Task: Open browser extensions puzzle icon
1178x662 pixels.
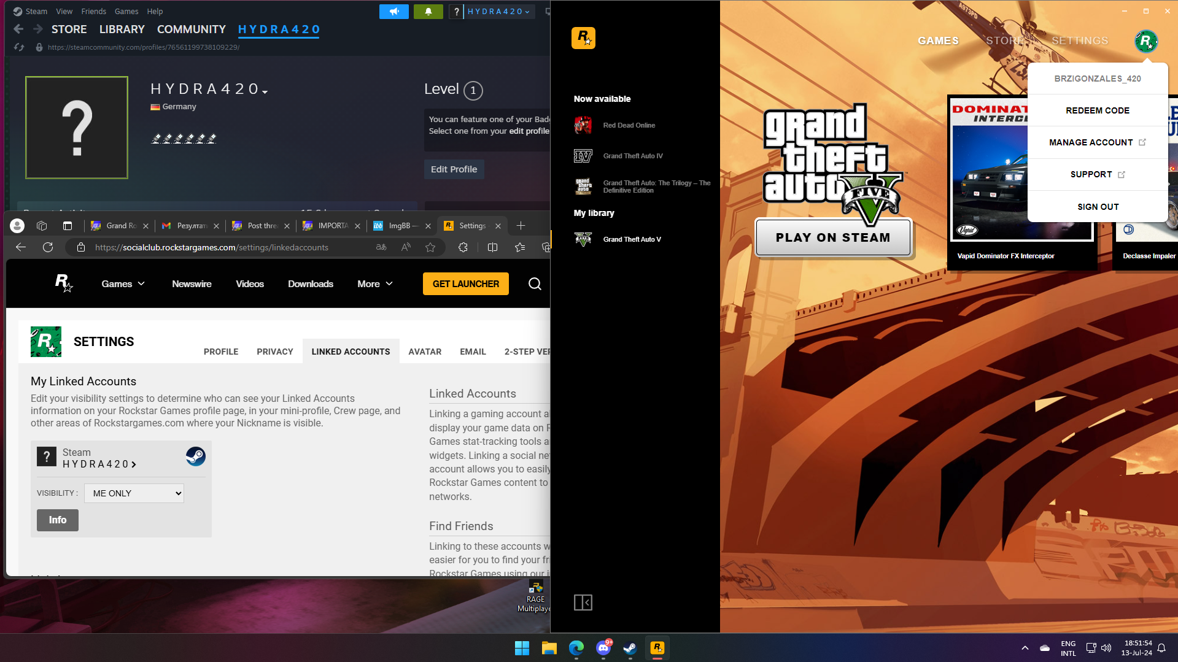Action: click(463, 247)
